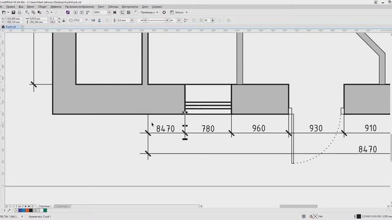Open the Tools (Инструменты) menu
392x220 pixels.
130,7
